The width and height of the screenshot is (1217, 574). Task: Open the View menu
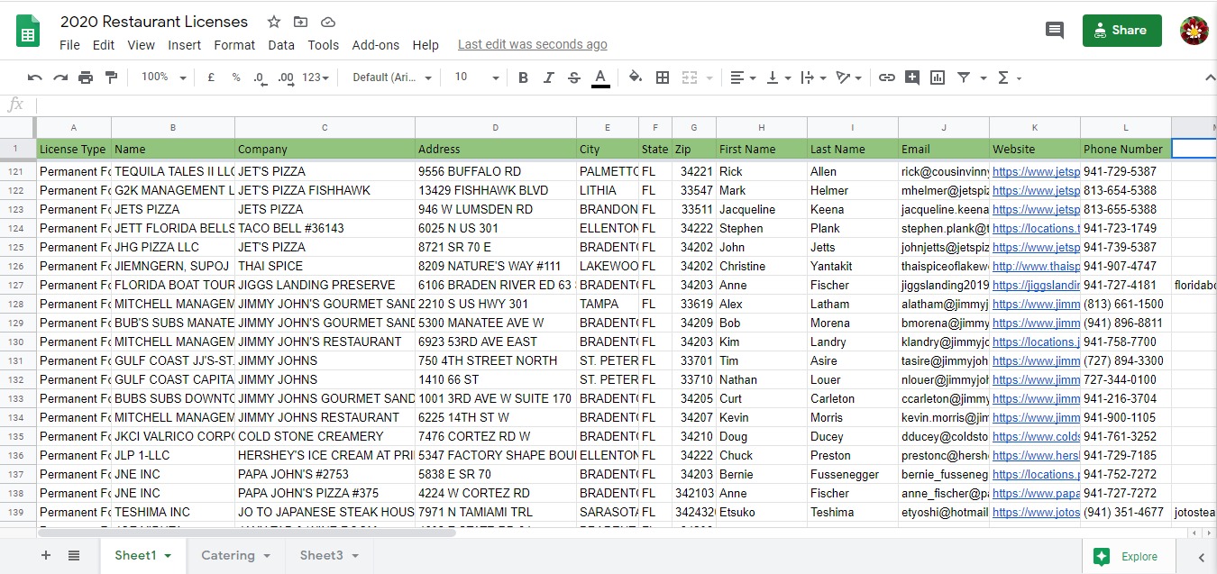point(142,45)
